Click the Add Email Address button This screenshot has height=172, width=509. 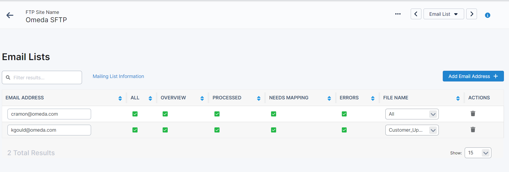coord(473,76)
